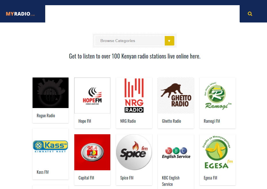
Task: Choose the NRG Radio logo
Action: pyautogui.click(x=134, y=96)
